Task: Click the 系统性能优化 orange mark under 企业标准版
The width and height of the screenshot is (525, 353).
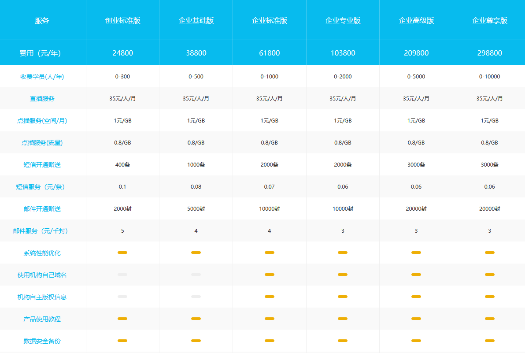Action: point(270,253)
